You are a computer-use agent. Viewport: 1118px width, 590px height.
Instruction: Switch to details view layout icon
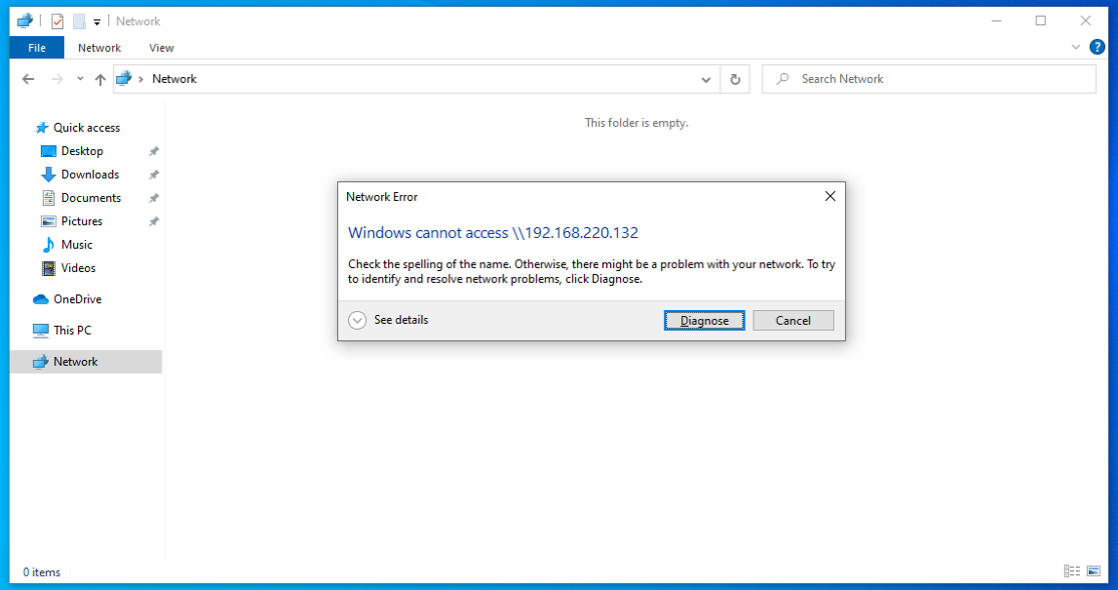(x=1071, y=570)
